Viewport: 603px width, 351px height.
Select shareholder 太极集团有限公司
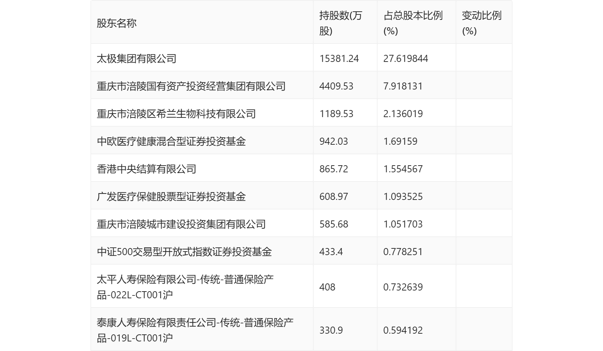(x=137, y=58)
